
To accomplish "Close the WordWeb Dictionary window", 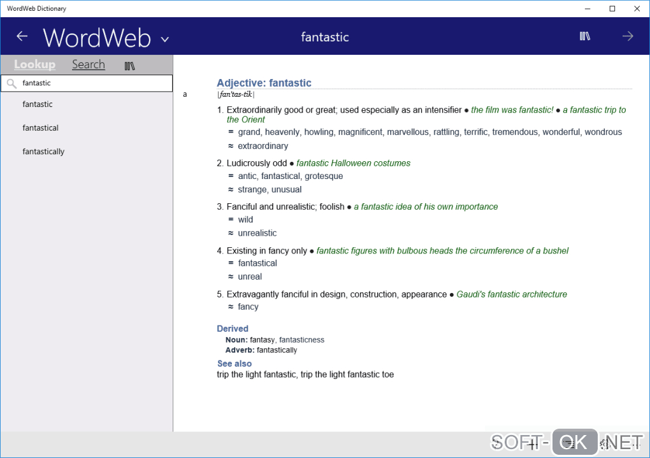I will [637, 9].
